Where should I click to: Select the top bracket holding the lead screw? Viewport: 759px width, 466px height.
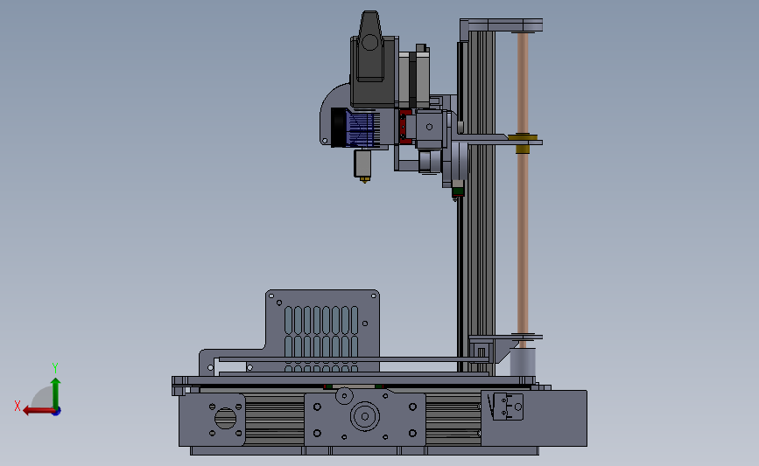click(501, 25)
